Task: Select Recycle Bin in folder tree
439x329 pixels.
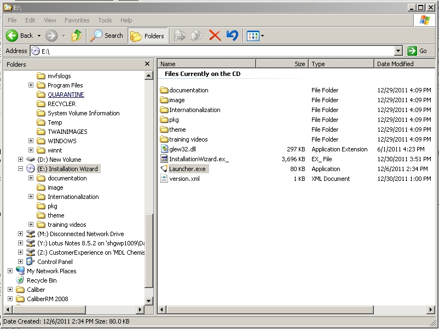Action: 42,280
